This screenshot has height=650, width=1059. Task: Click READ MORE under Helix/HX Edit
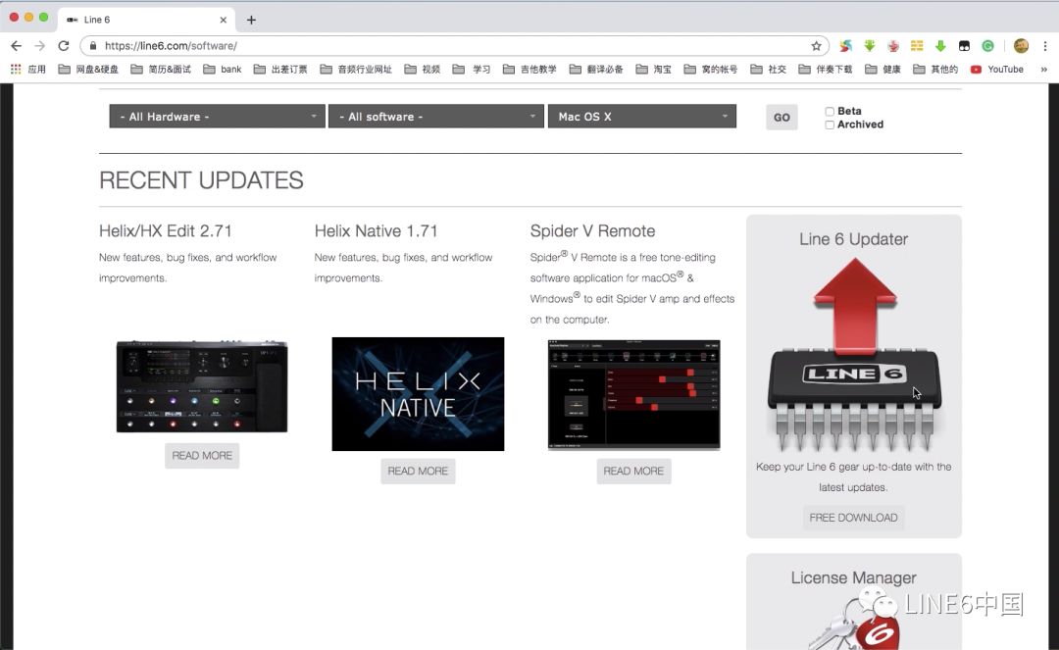(202, 456)
